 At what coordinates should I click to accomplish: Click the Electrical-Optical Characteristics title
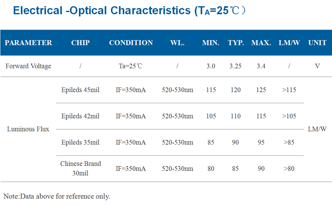129,11
